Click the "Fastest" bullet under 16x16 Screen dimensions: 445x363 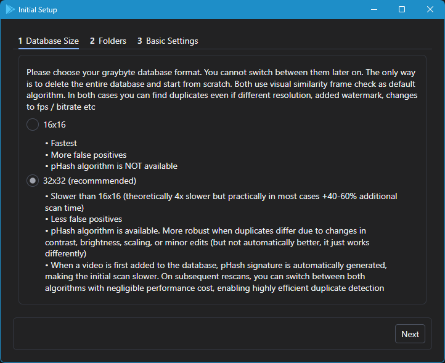pos(63,143)
